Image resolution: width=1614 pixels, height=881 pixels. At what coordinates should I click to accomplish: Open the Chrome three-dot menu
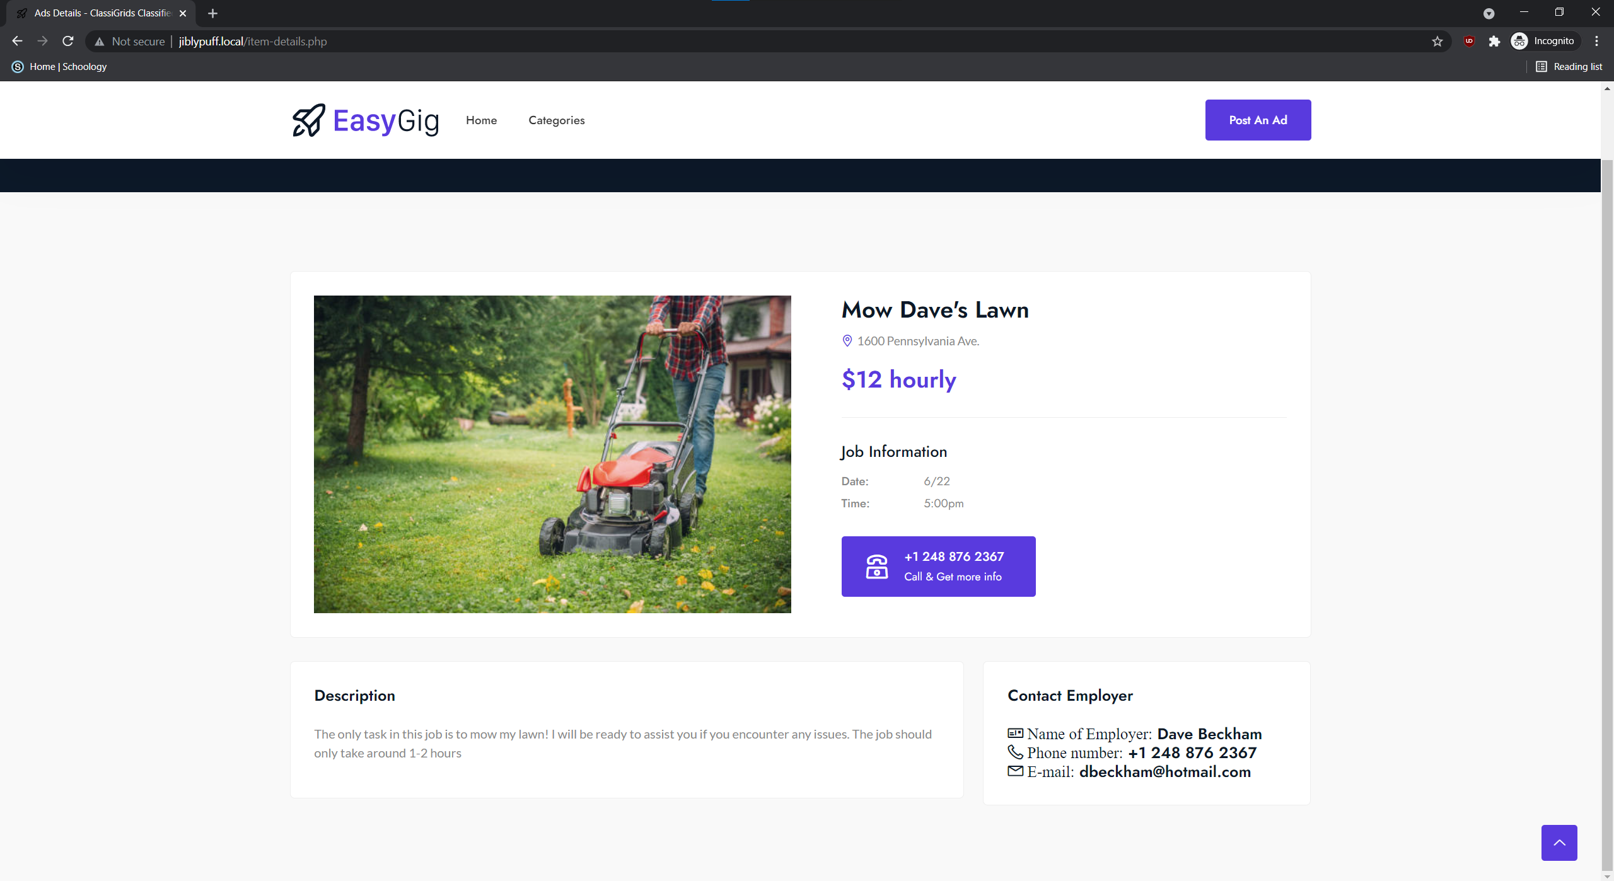(x=1596, y=42)
